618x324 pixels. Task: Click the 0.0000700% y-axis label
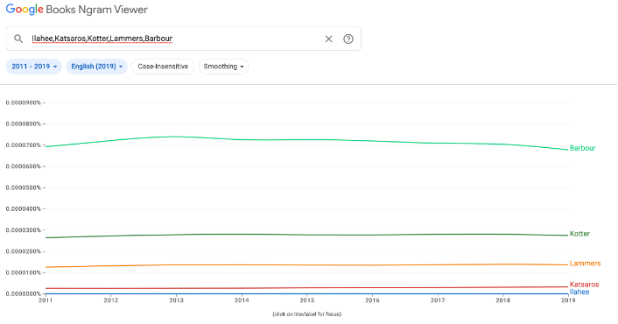[x=24, y=145]
